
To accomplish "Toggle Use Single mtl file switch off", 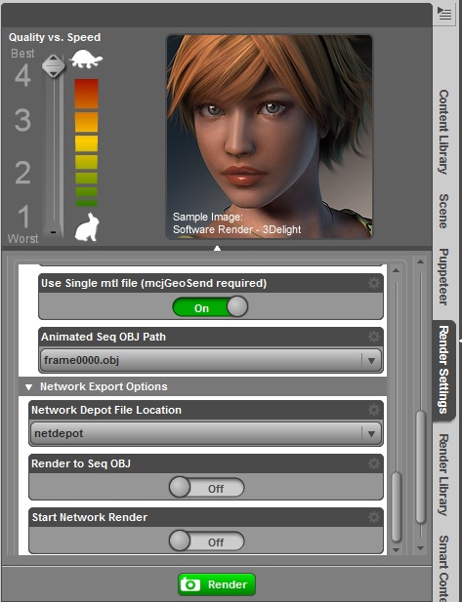I will click(x=210, y=307).
